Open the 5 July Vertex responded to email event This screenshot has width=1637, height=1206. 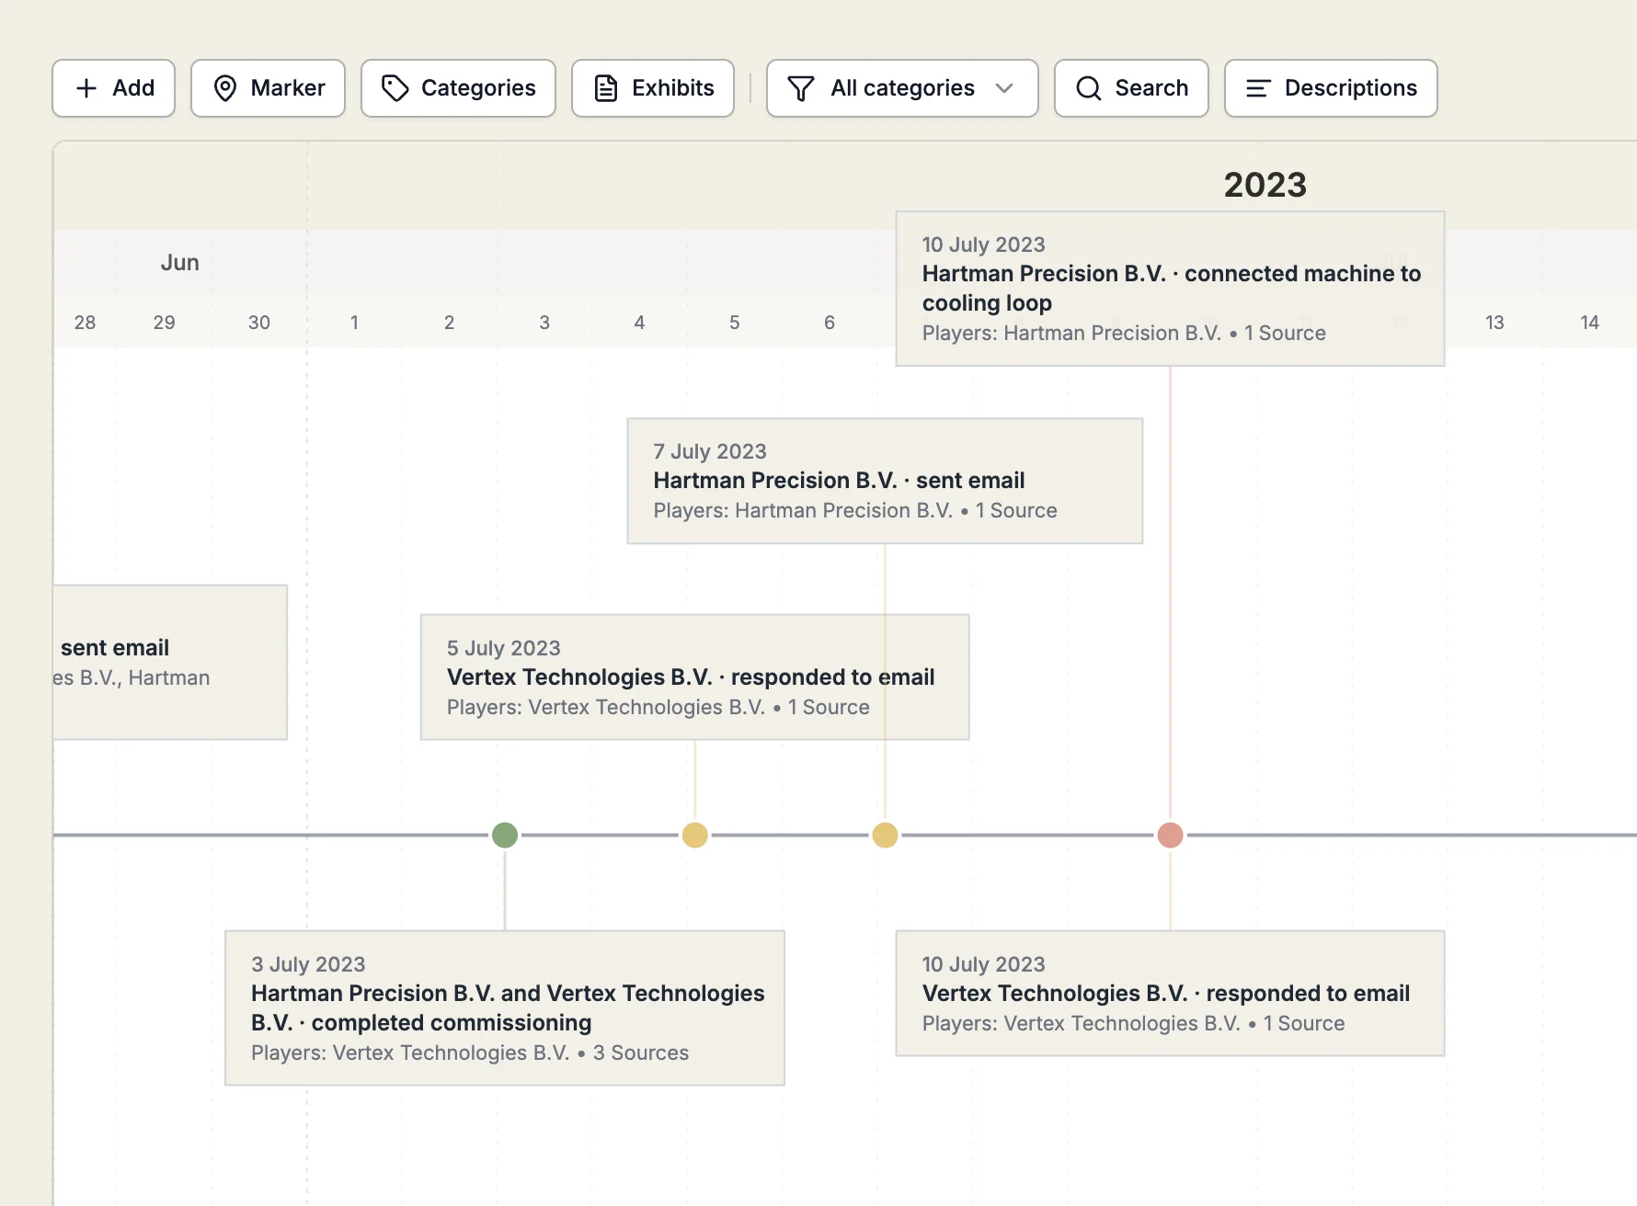click(x=695, y=677)
